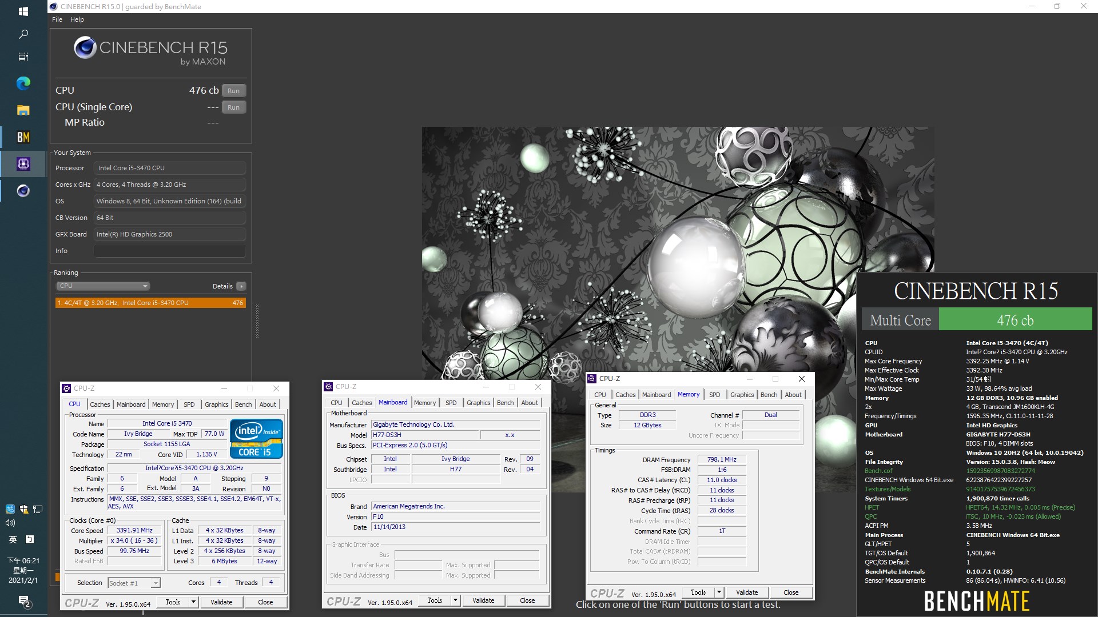Click Intel Core i5 logo badge
The width and height of the screenshot is (1098, 617).
click(256, 438)
